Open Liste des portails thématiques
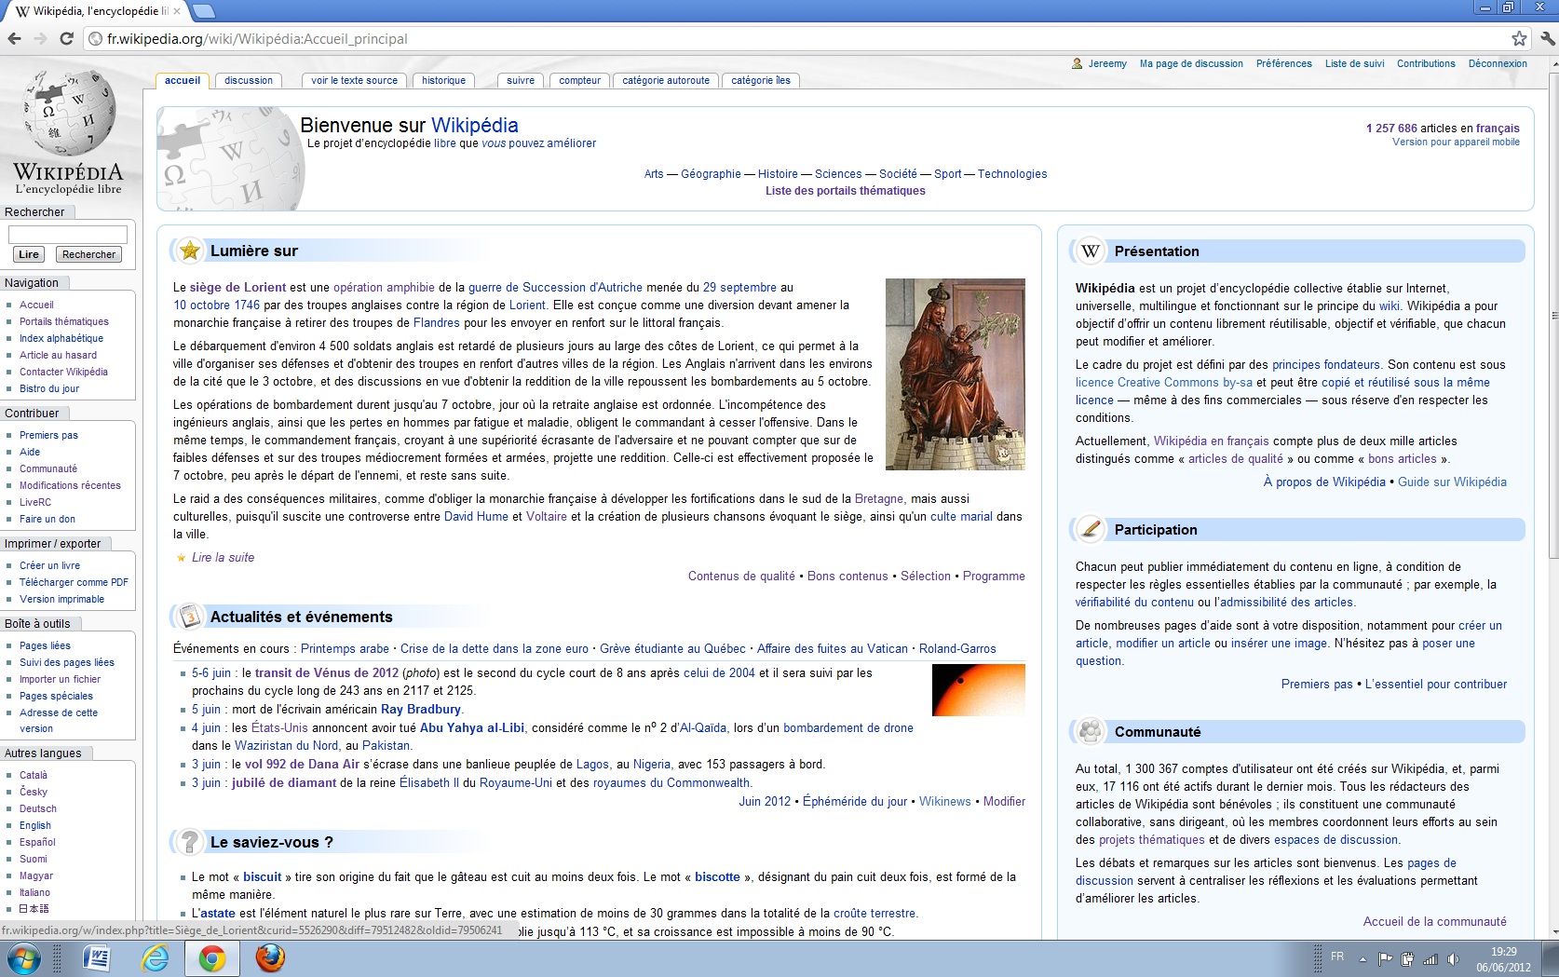 click(845, 190)
